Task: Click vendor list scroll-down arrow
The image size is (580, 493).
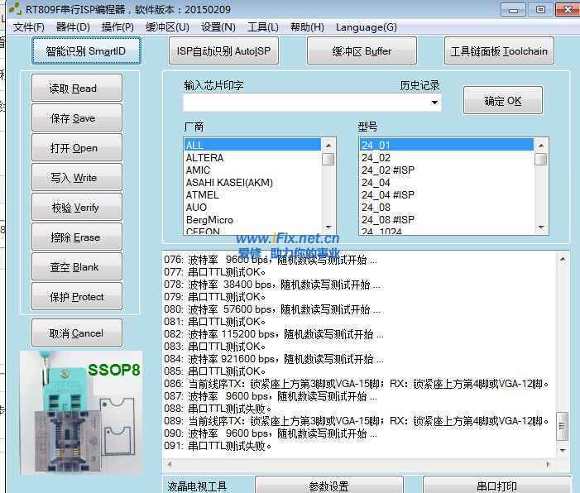Action: click(328, 227)
